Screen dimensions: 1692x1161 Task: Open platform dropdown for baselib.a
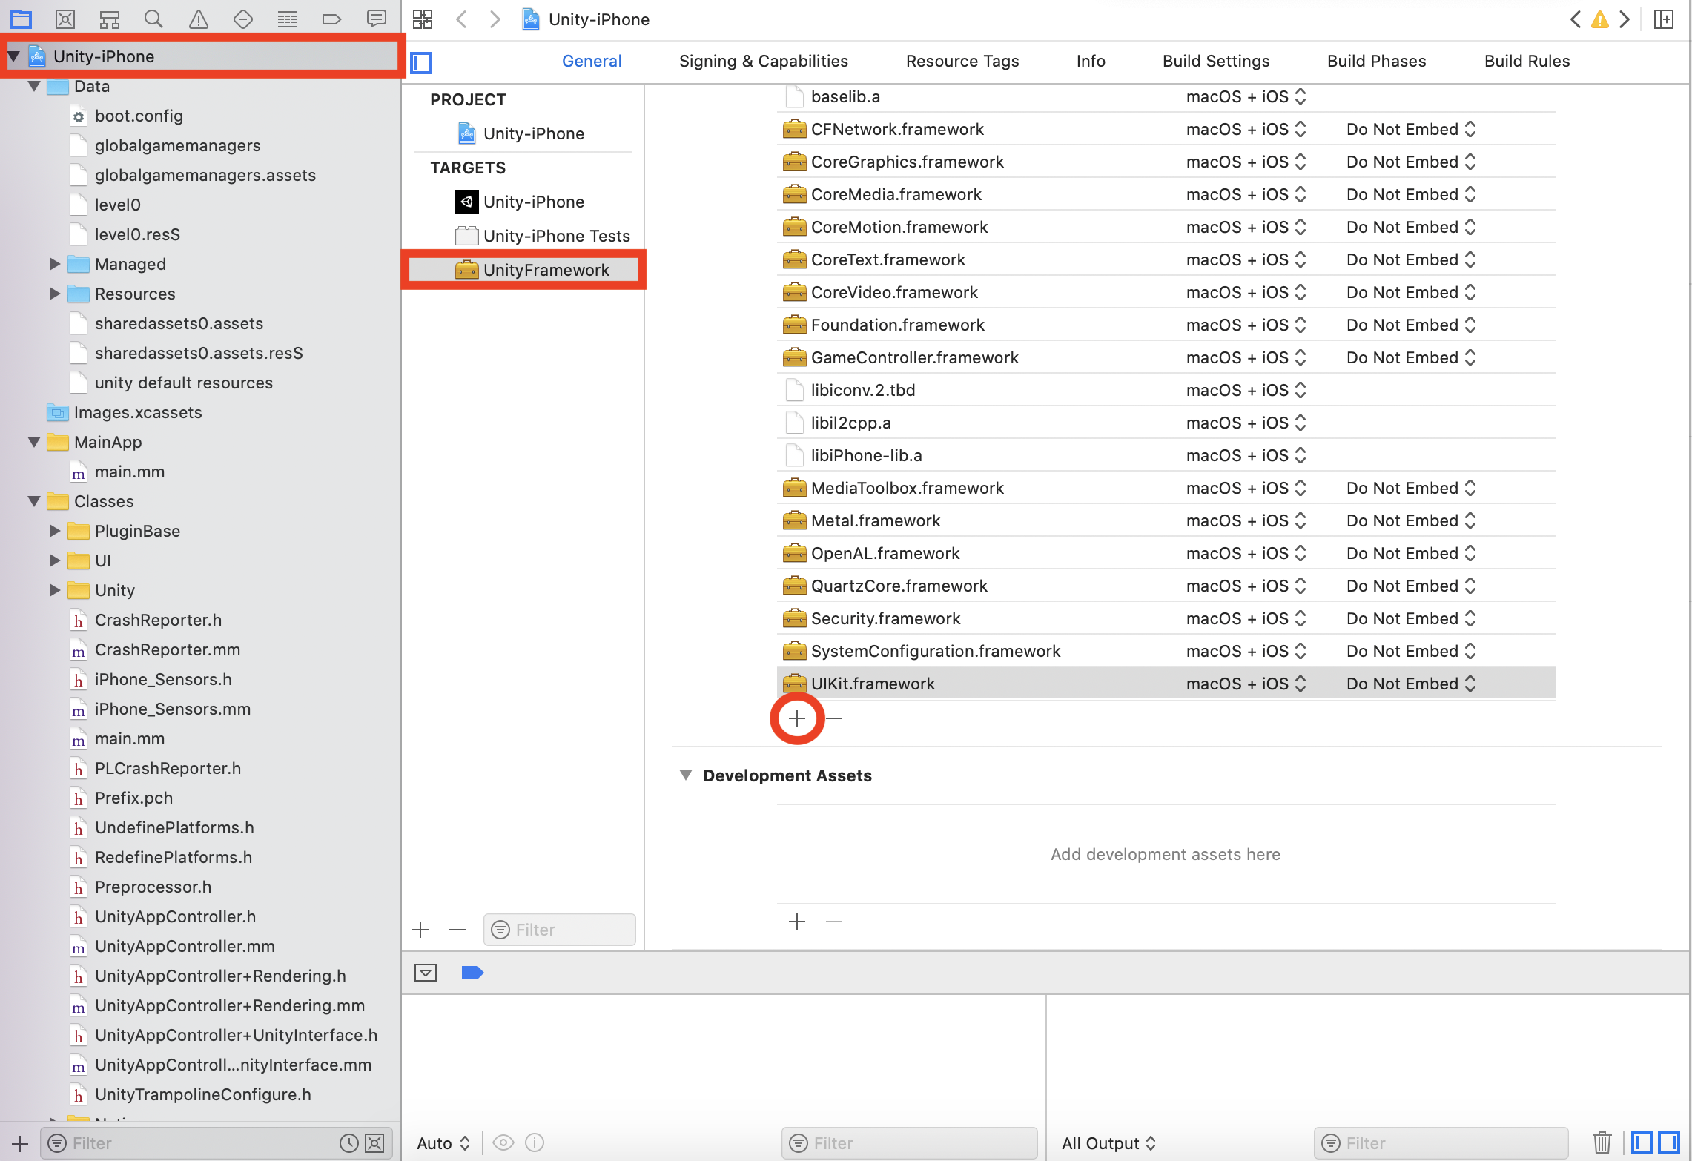pyautogui.click(x=1246, y=96)
